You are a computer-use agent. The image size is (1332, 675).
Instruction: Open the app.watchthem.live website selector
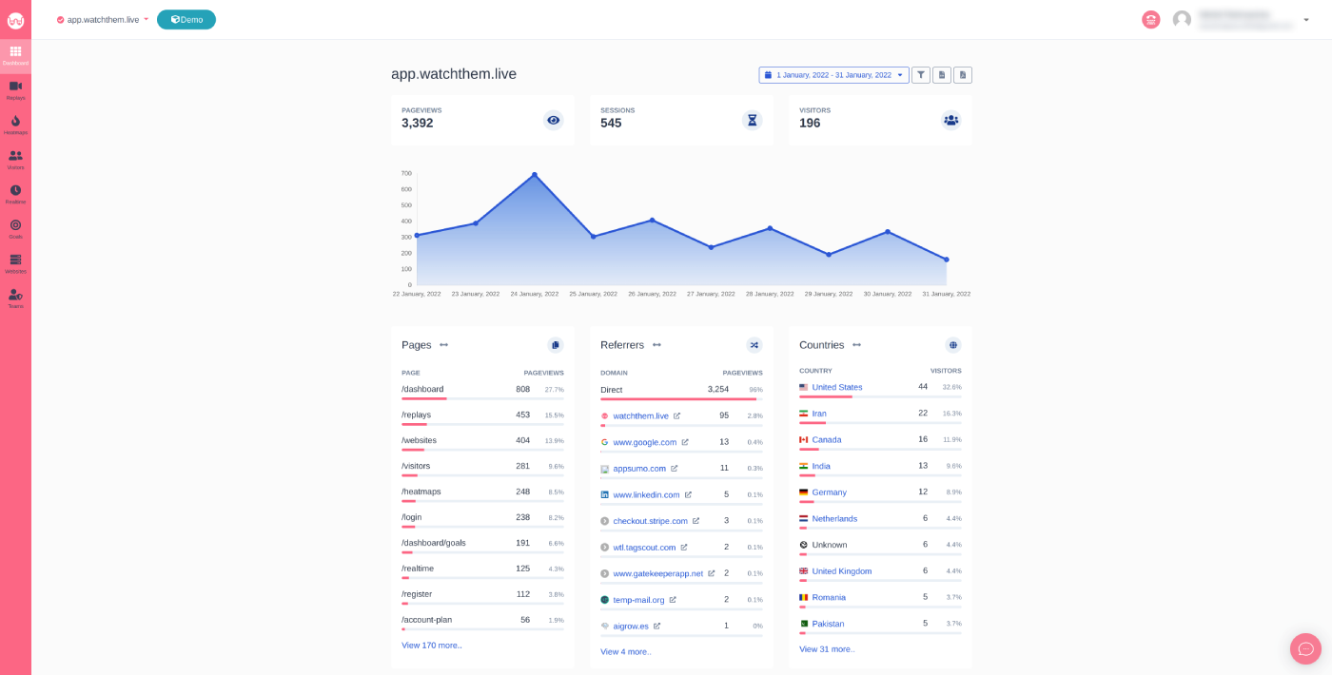[103, 19]
